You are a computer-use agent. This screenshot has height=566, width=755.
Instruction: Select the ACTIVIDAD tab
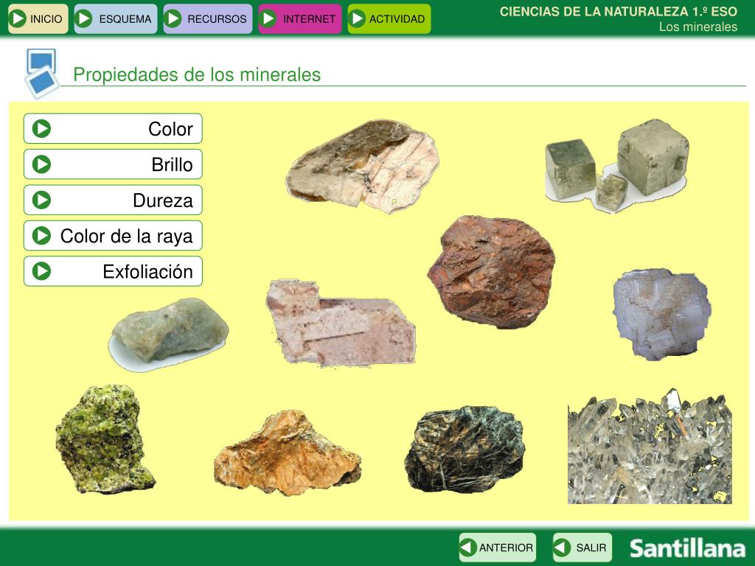[389, 18]
